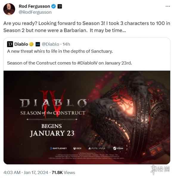Click the #DiabloIV hashtag

coord(87,63)
